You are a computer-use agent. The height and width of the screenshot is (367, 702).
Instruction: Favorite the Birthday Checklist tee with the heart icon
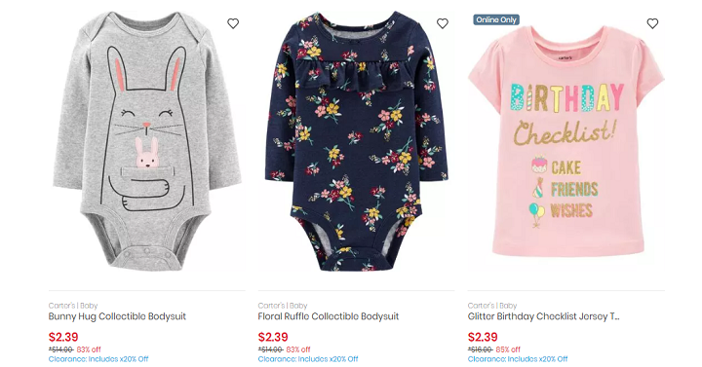[x=652, y=23]
